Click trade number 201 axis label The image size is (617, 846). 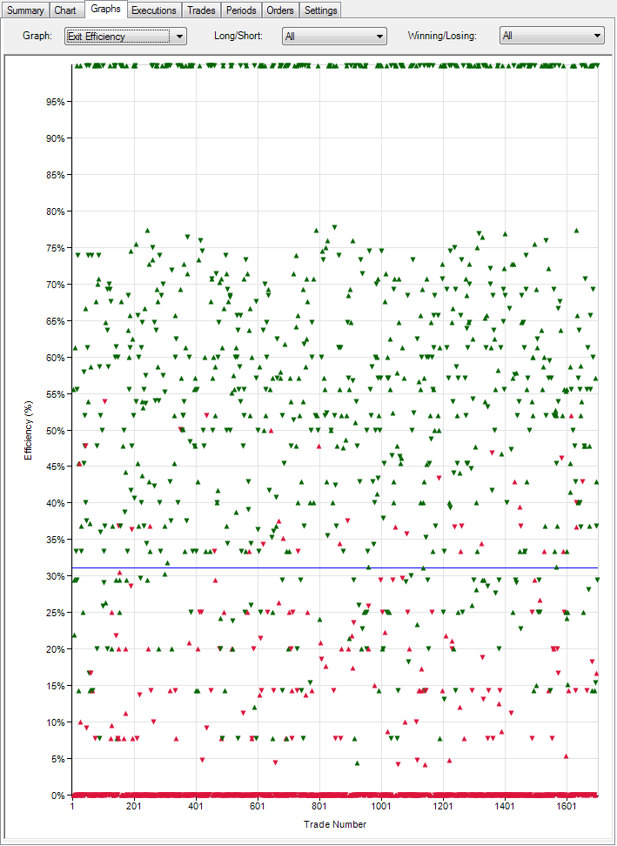click(x=134, y=806)
